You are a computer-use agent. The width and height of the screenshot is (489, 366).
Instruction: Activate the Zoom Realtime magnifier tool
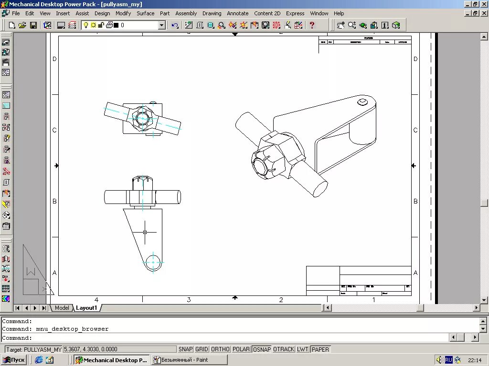coord(352,25)
